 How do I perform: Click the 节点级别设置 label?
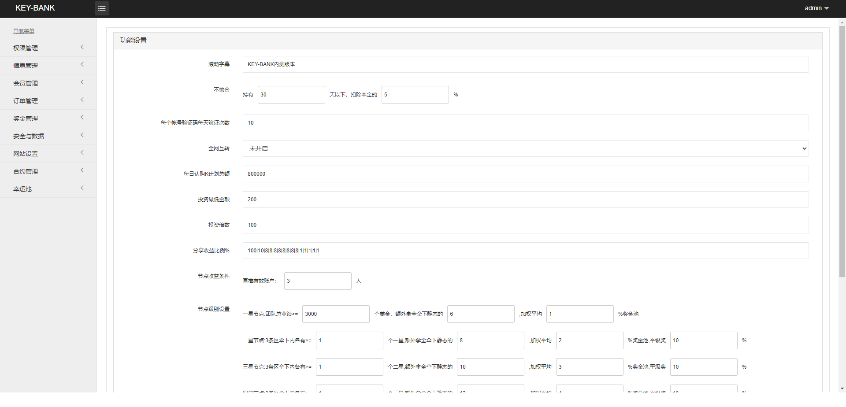[214, 309]
